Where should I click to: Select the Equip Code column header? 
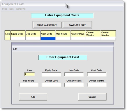point(18,34)
